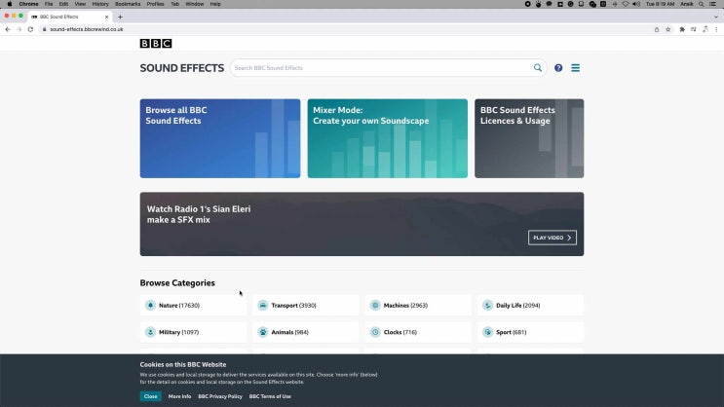Click the menu bar clock
Image resolution: width=724 pixels, height=407 pixels.
pos(661,4)
